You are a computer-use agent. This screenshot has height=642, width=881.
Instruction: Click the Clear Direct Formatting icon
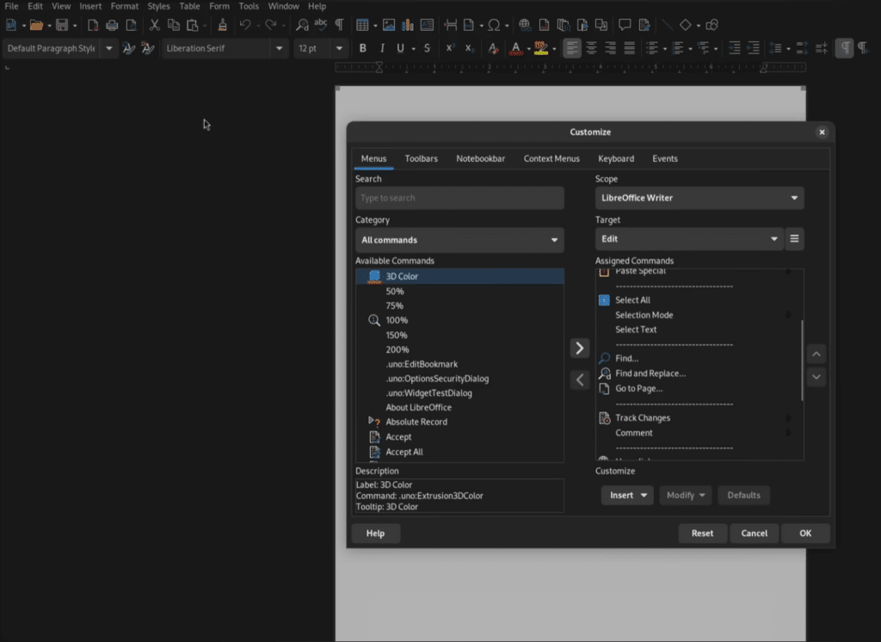493,48
